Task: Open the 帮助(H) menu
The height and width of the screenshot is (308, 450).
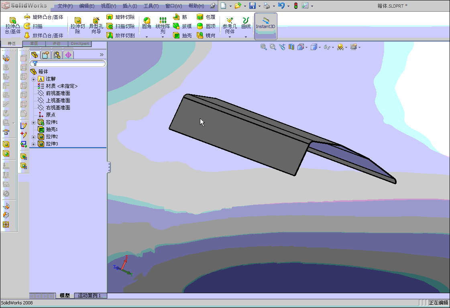Action: [x=196, y=6]
